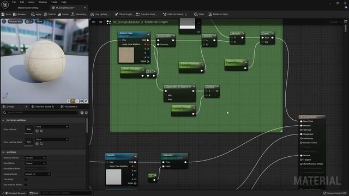Open Platform Stats

click(218, 14)
